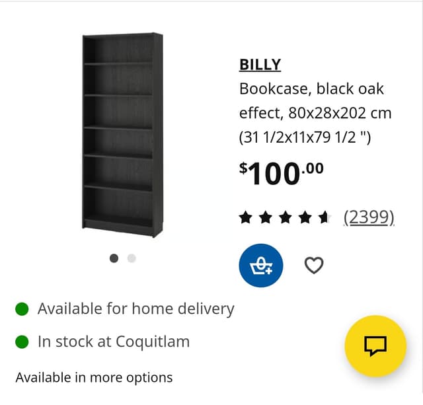
Task: Add the BILLY bookcase to the shopping bag
Action: (x=261, y=266)
